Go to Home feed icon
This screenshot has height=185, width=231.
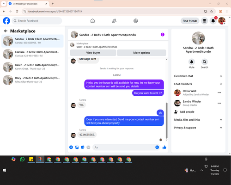tap(92, 21)
